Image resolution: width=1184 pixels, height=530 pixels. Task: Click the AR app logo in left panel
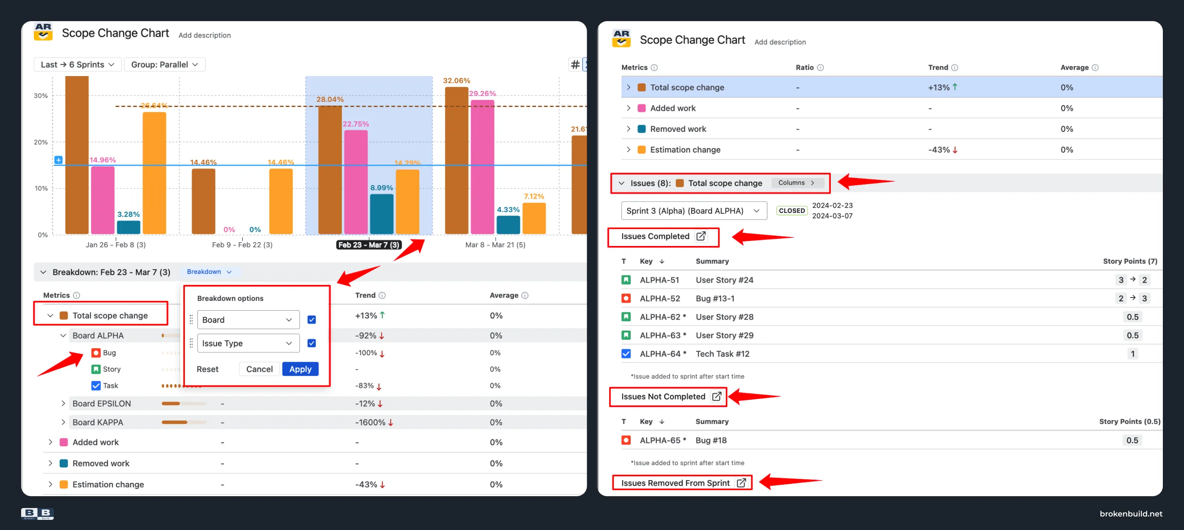(x=43, y=32)
